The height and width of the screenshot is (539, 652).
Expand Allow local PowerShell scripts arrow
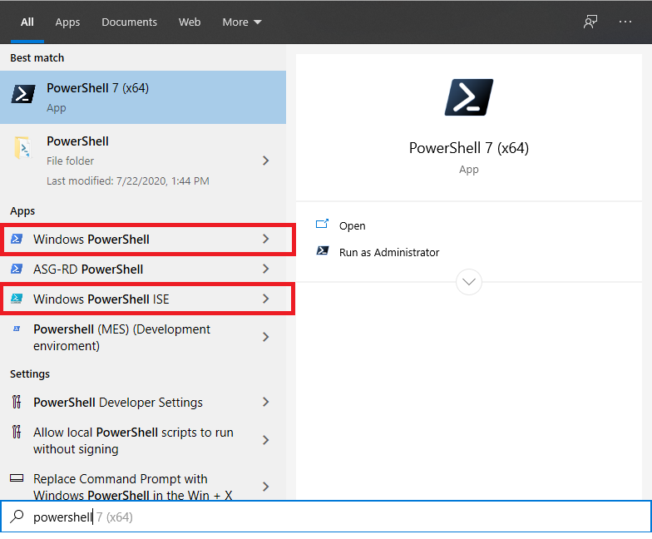click(x=266, y=440)
